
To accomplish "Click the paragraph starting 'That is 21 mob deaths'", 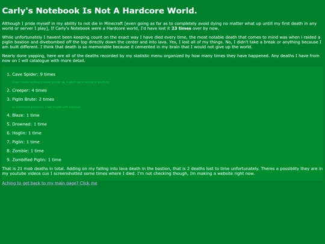I will pyautogui.click(x=162, y=171).
